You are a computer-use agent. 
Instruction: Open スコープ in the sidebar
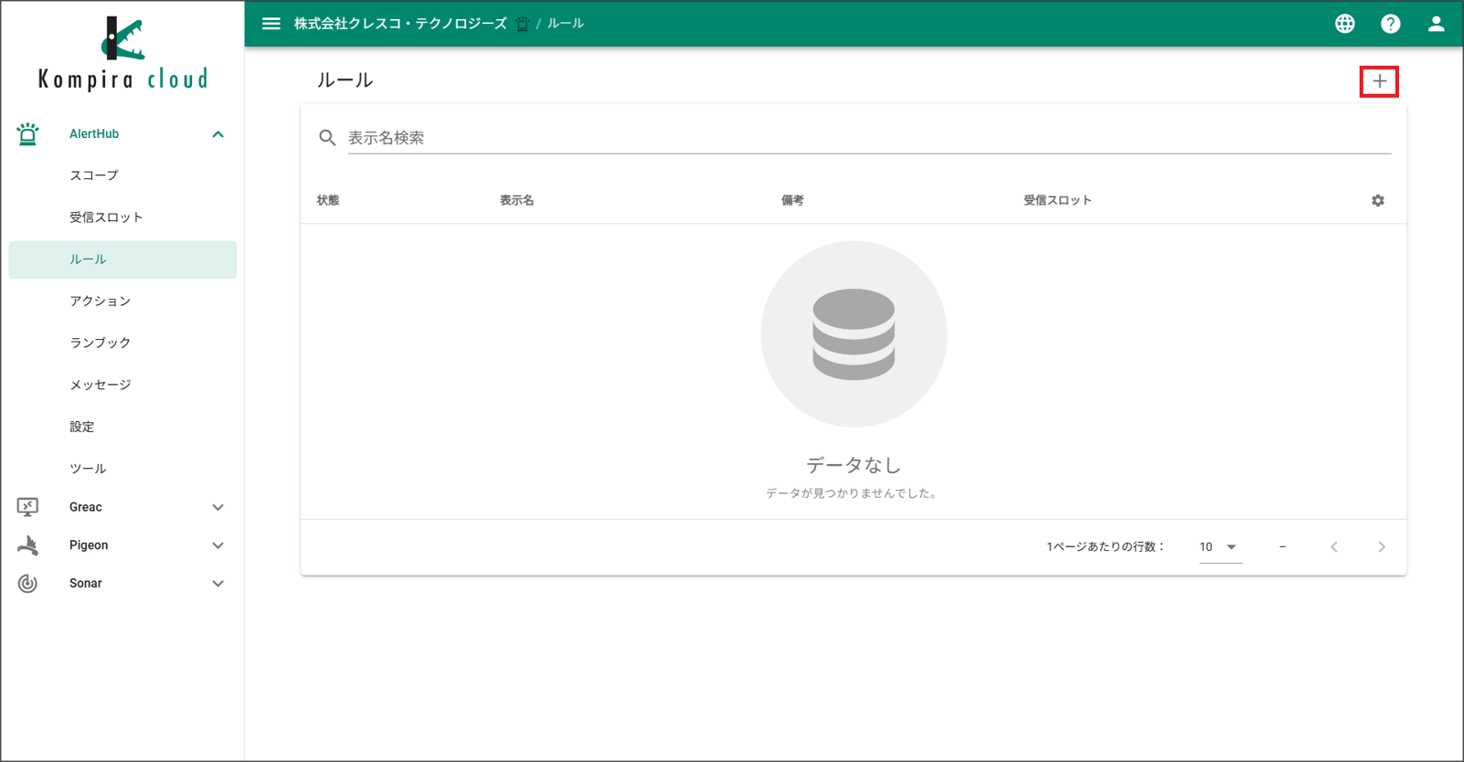(x=122, y=175)
